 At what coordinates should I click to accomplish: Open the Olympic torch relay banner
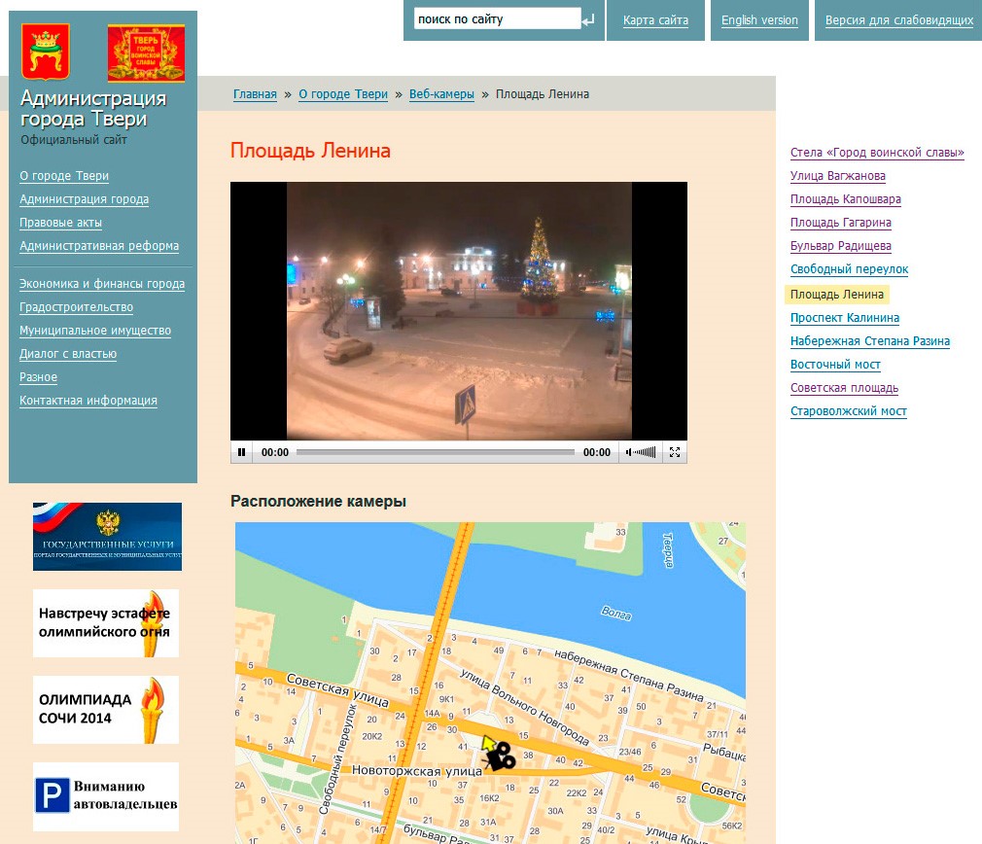pos(106,623)
